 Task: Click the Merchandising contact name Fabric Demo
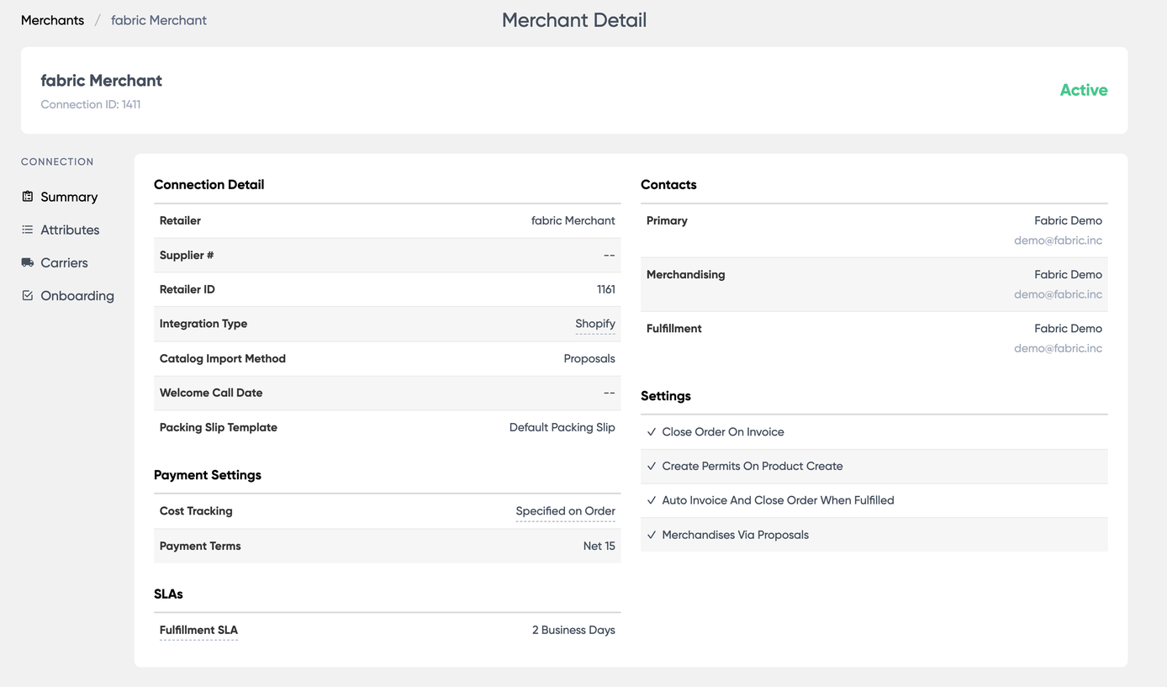coord(1068,274)
